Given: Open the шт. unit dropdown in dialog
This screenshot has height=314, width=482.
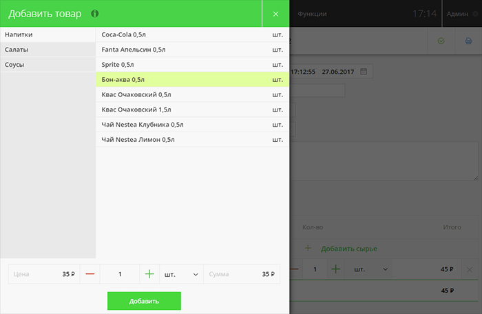Looking at the screenshot, I should pos(181,274).
